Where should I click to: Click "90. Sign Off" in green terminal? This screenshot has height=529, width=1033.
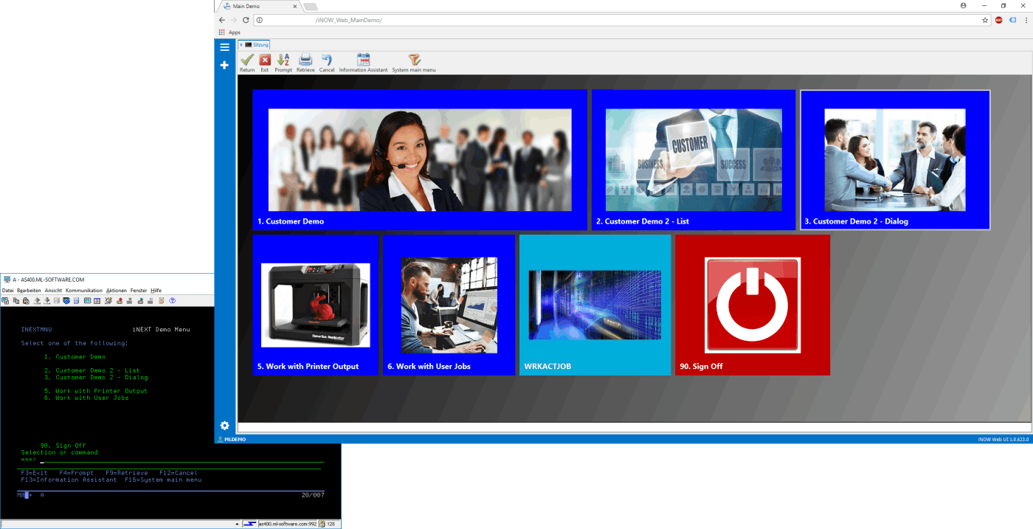coord(63,446)
